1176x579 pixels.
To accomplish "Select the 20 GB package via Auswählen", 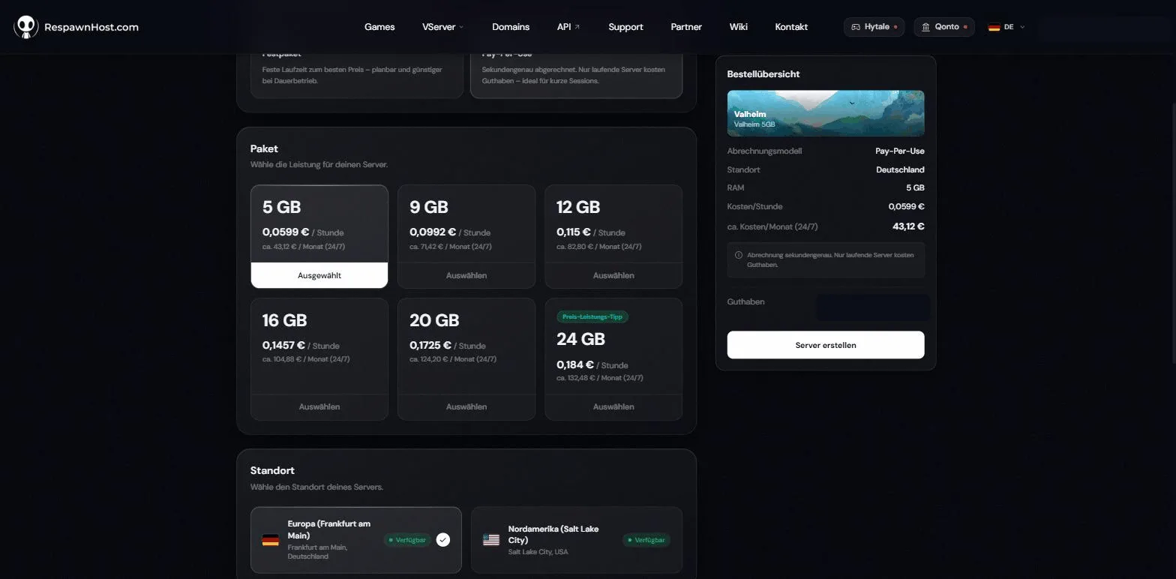I will pos(466,406).
